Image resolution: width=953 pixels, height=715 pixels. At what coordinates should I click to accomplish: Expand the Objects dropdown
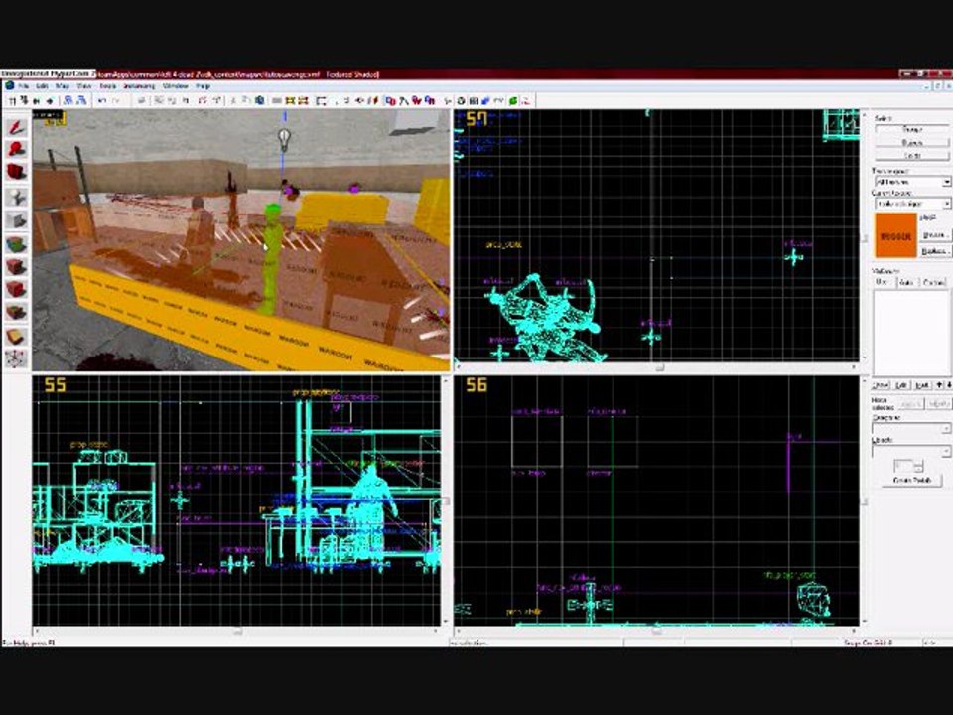[945, 451]
